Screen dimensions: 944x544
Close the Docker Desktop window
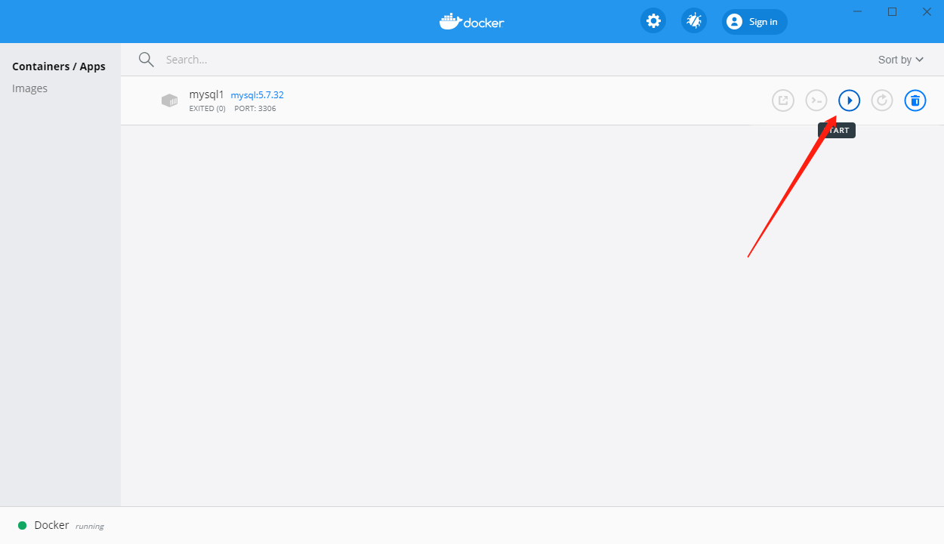coord(927,11)
